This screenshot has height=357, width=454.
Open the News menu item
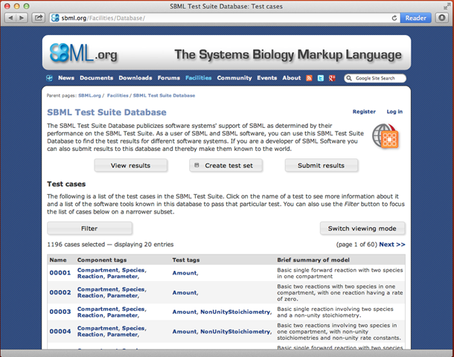click(x=66, y=78)
